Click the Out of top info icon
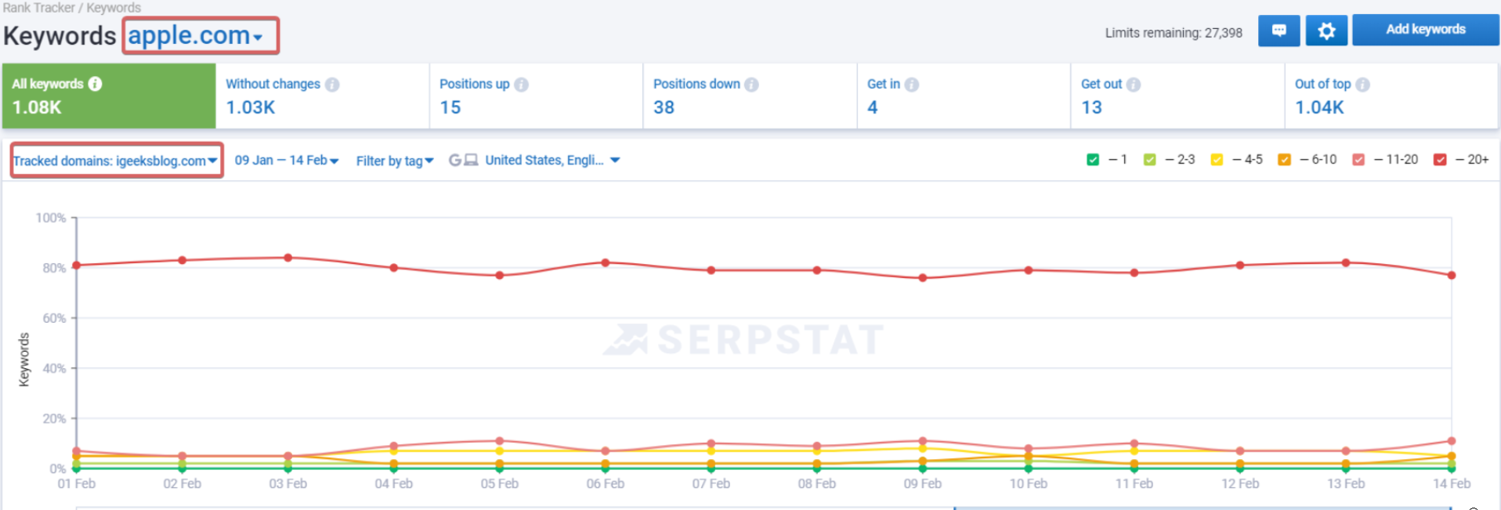The height and width of the screenshot is (510, 1501). click(1362, 85)
